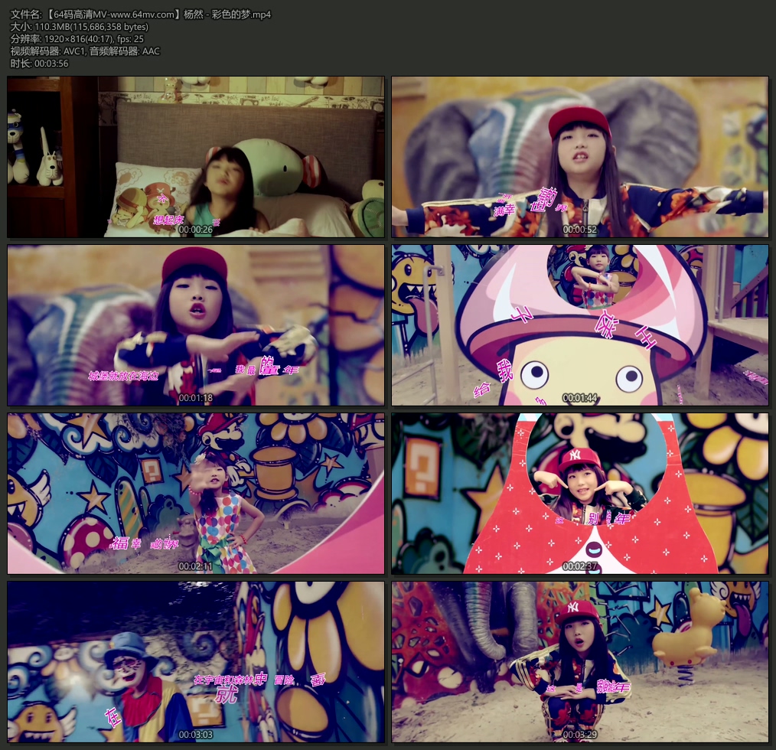Viewport: 776px width, 750px height.
Task: Click the 00:01:44 timestamp
Action: [579, 398]
